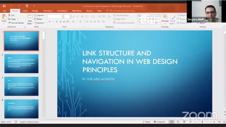Go to the Slide Show tab
This screenshot has height=127, width=226.
click(x=77, y=11)
